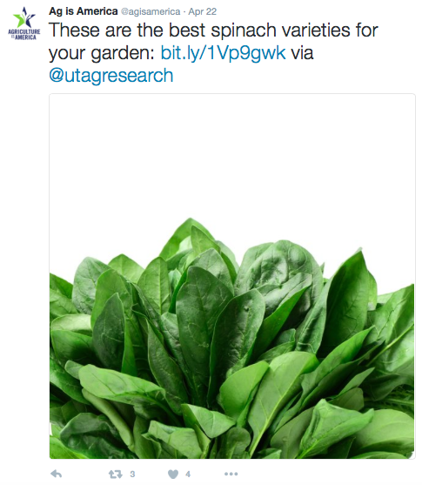
Task: Retweet this spinach tweet
Action: pos(116,474)
